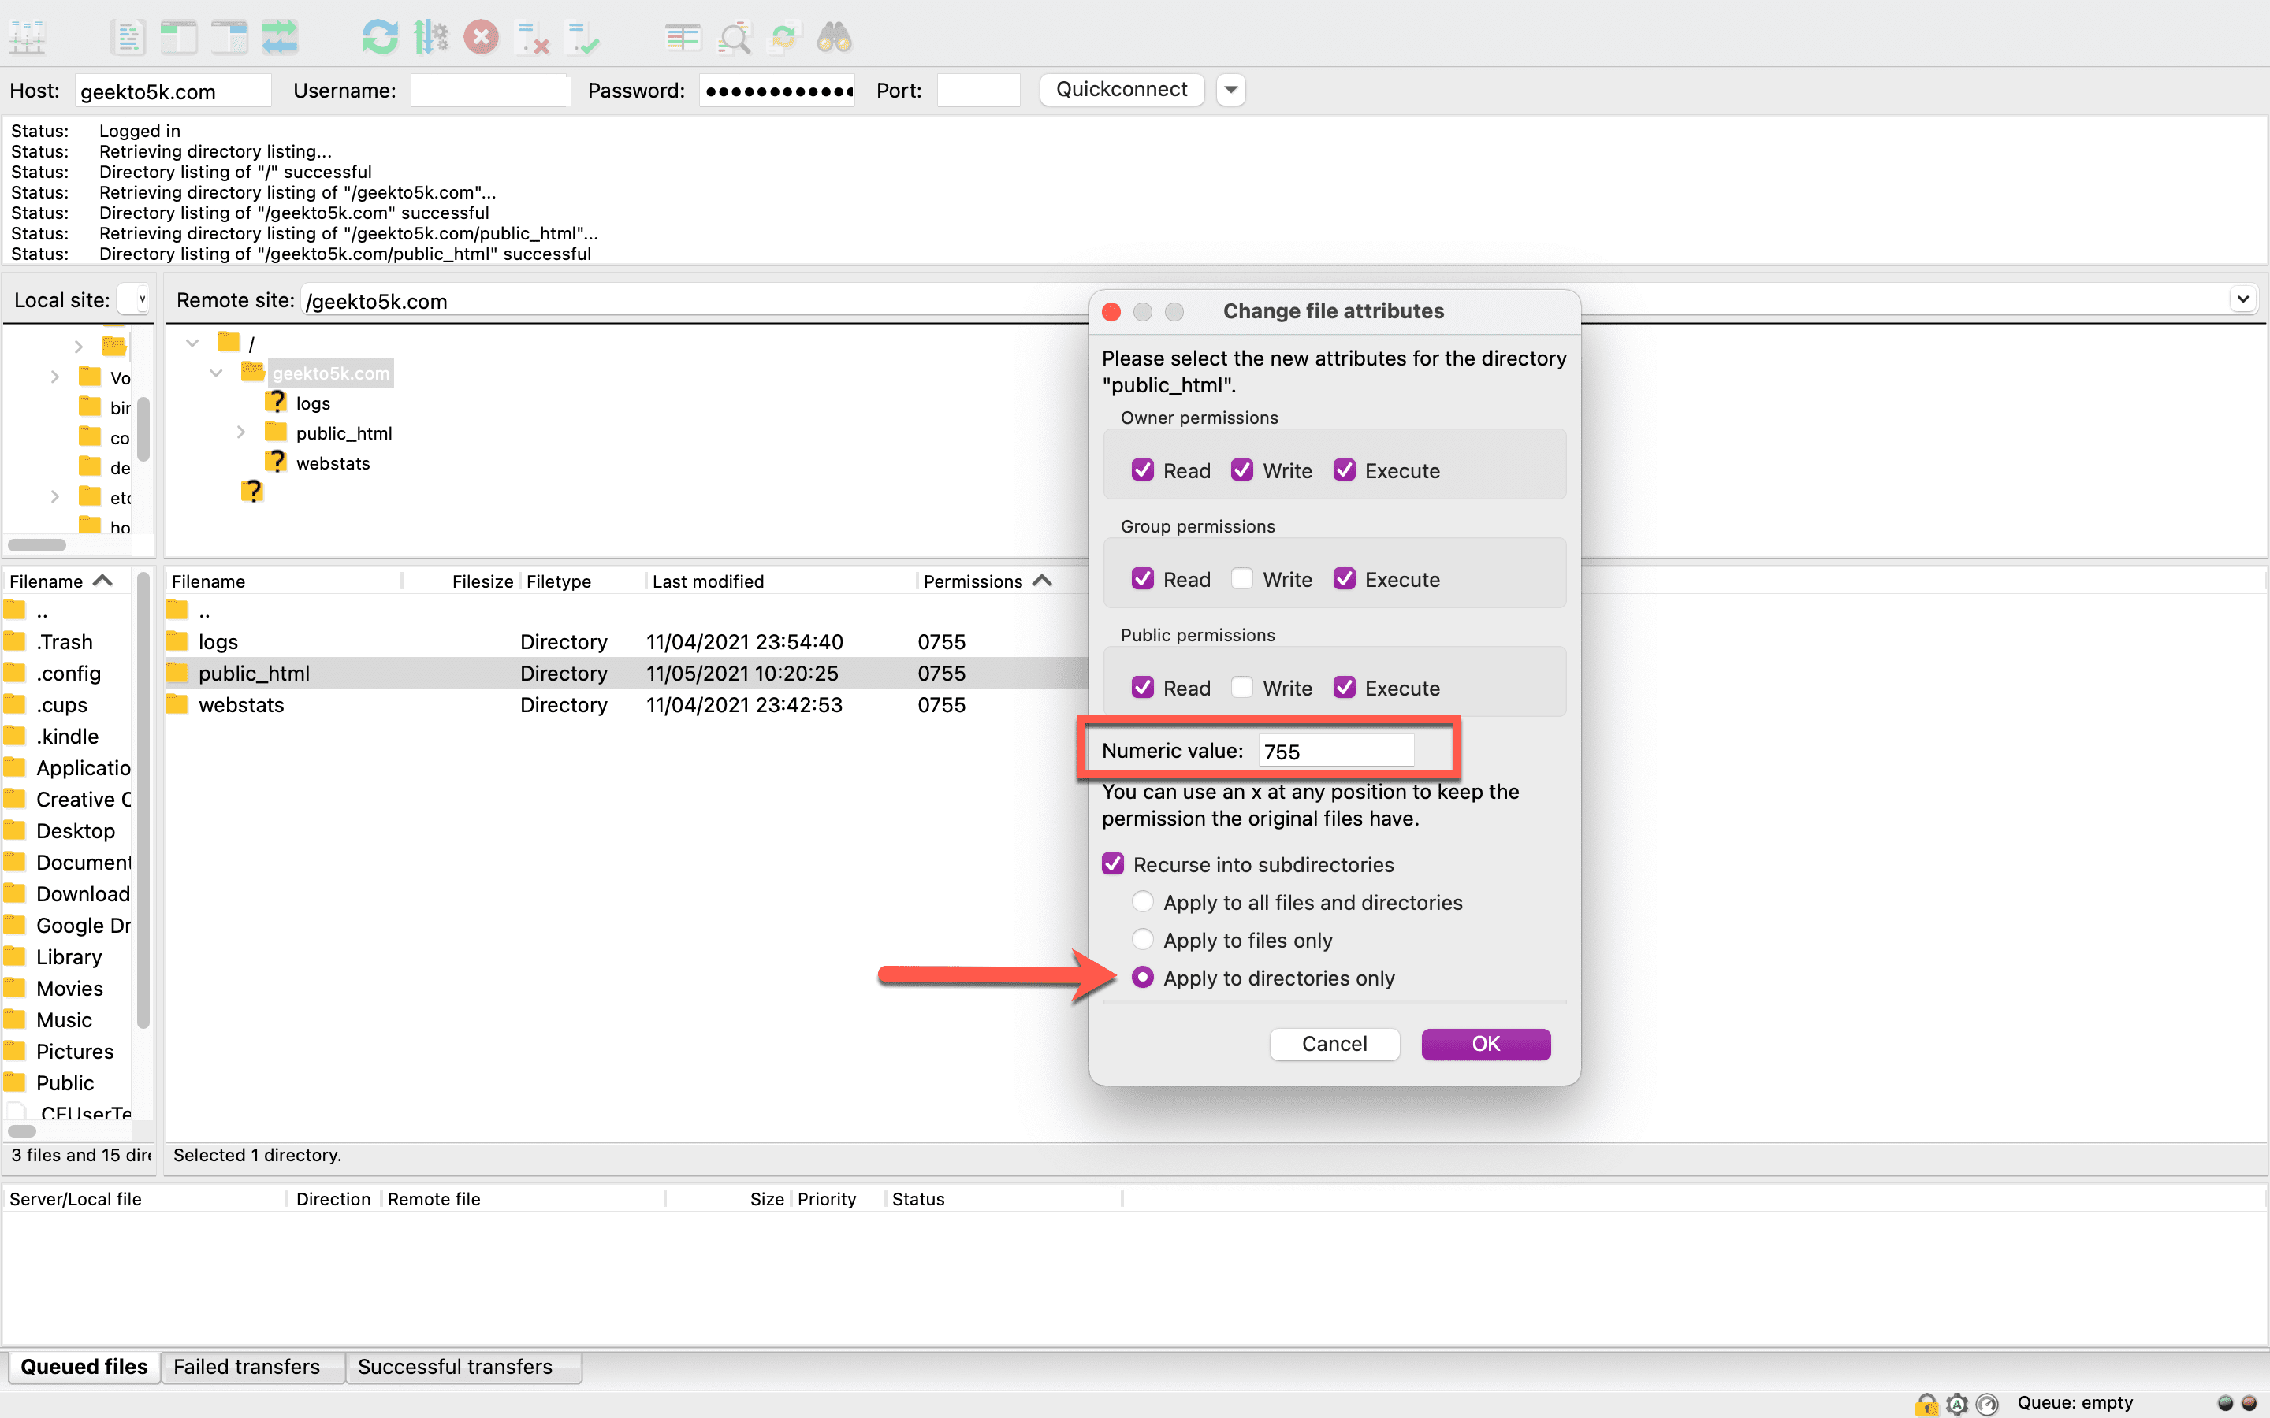Image resolution: width=2270 pixels, height=1418 pixels.
Task: Select the public_html directory entry
Action: coord(255,671)
